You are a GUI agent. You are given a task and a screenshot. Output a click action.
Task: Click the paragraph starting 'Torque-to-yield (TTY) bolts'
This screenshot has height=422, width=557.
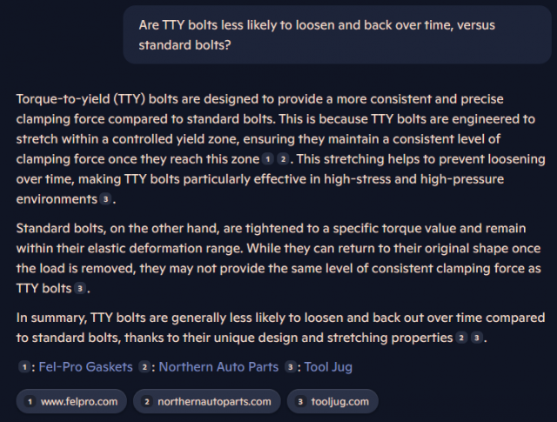[280, 149]
